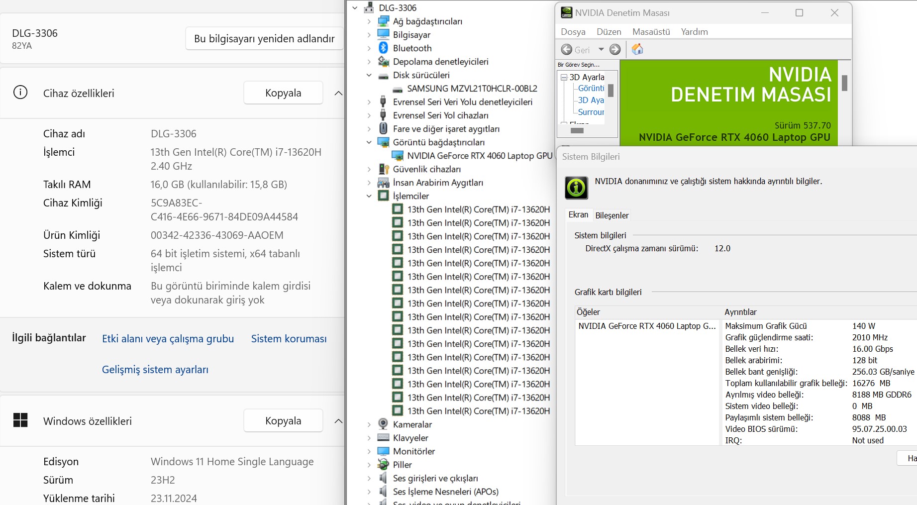Click the Disk sürücüleri drive icon
The width and height of the screenshot is (917, 505).
click(383, 76)
